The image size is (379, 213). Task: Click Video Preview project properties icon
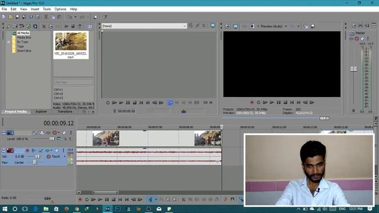(x=227, y=26)
